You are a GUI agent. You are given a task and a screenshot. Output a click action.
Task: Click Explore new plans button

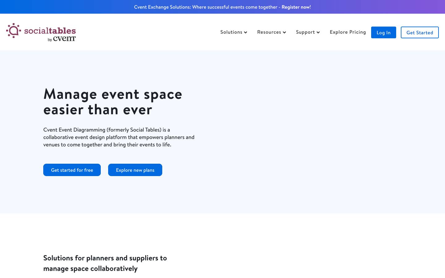[x=135, y=170]
